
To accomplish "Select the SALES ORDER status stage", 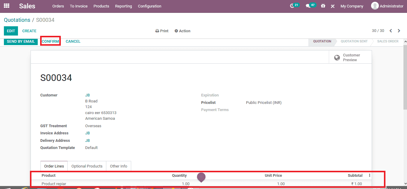I will pyautogui.click(x=388, y=42).
